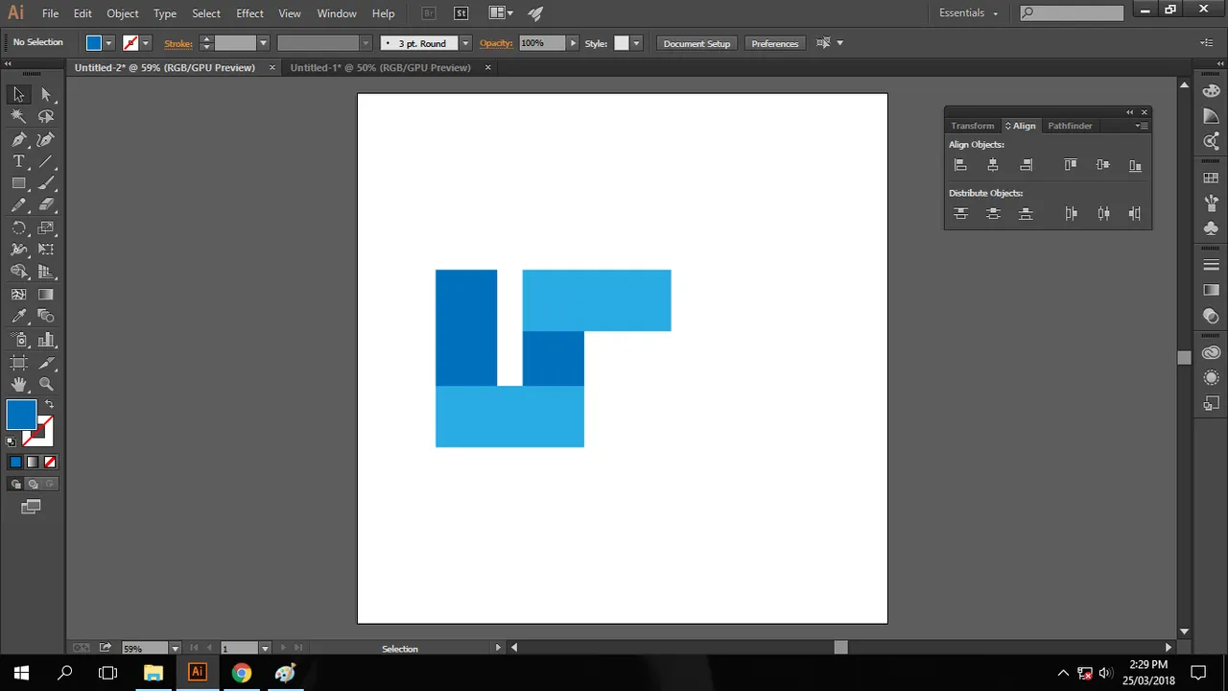Select the Paintbrush tool
This screenshot has width=1228, height=691.
click(46, 183)
